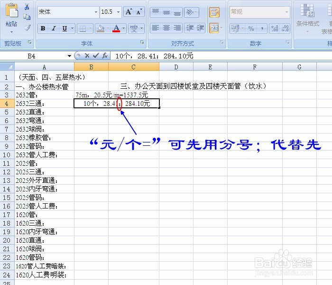Click the Select All corner button

(x=7, y=67)
